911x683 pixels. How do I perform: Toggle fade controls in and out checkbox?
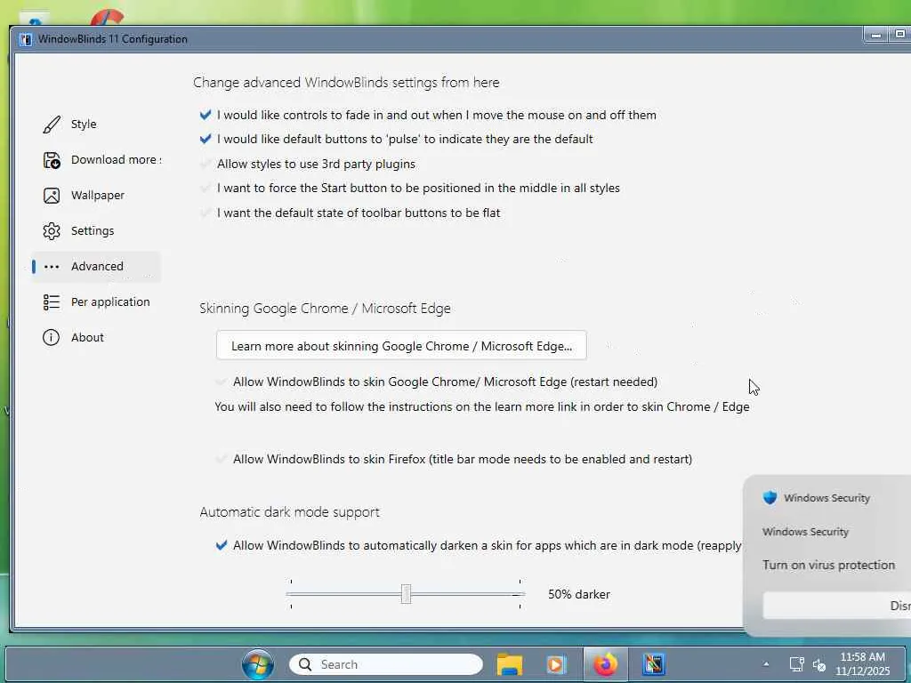(x=206, y=115)
